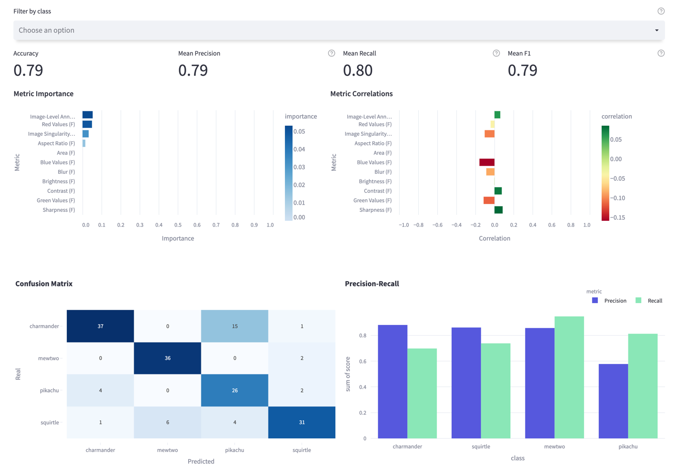Click the Metric Correlations heading
677x473 pixels.
tap(362, 94)
